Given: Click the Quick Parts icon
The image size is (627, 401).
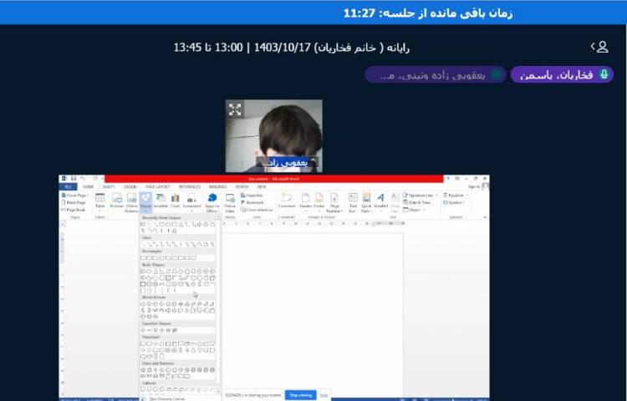Looking at the screenshot, I should coord(366,202).
